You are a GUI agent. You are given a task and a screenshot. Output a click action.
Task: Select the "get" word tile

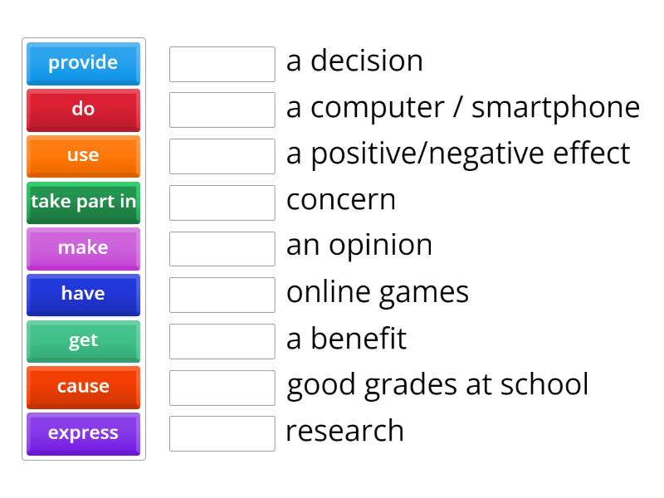[83, 341]
